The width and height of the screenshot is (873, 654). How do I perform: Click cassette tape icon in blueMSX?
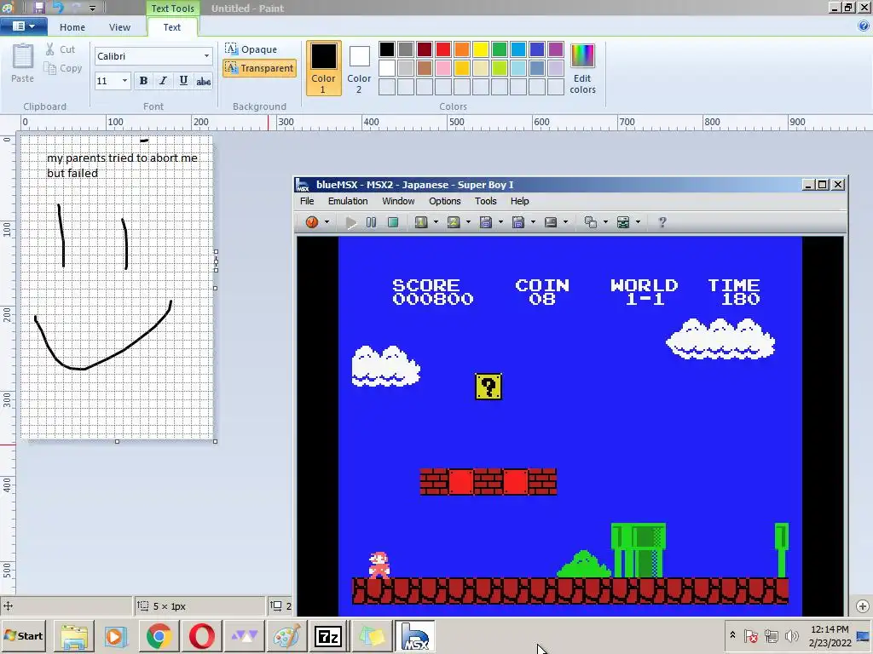tap(551, 222)
